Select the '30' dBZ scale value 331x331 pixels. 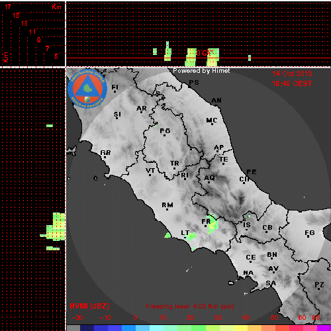click(x=218, y=318)
